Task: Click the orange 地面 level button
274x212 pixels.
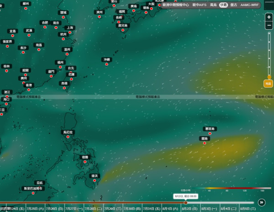Action: point(268,84)
